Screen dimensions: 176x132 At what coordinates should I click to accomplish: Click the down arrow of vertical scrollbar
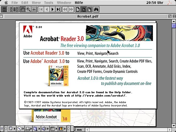(174, 125)
